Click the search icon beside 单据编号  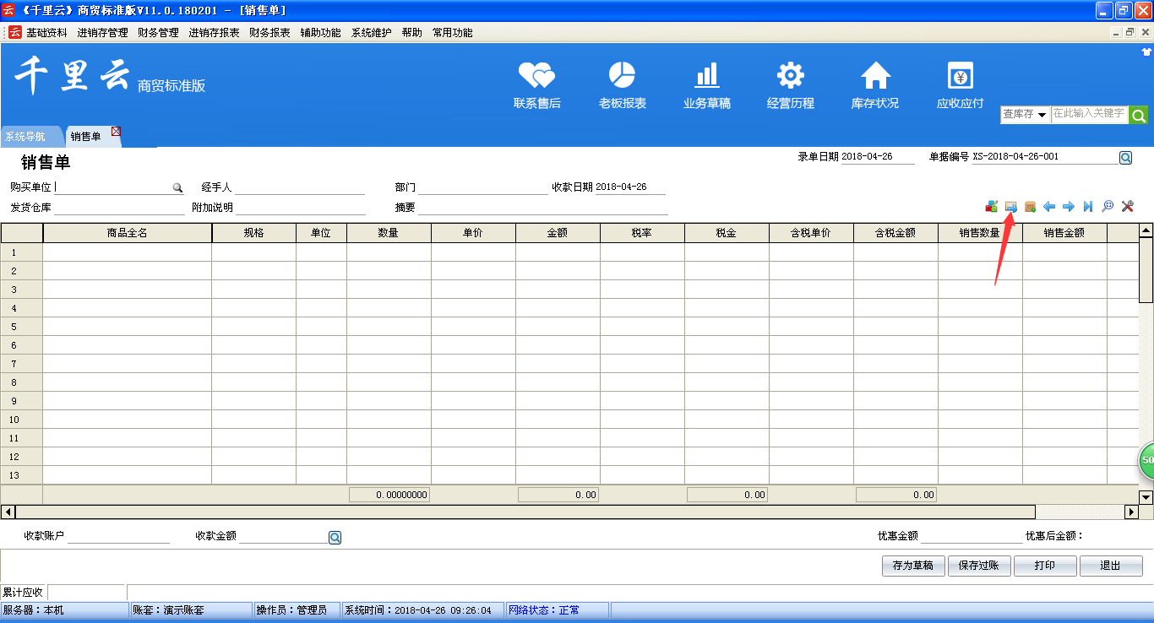[x=1125, y=158]
